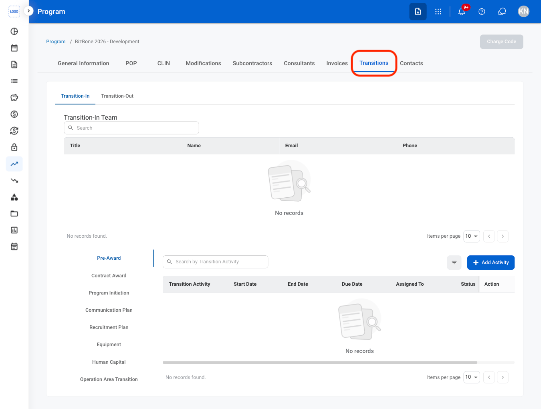The image size is (541, 409).
Task: Expand the sidebar with the chevron arrow
Action: [28, 11]
